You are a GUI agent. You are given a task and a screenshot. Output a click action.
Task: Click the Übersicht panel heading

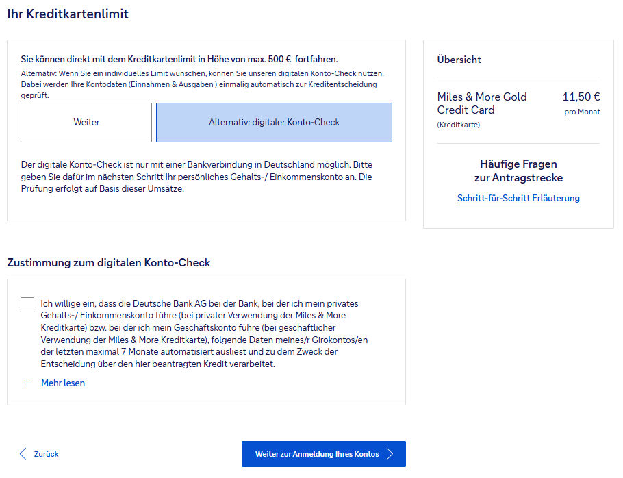tap(459, 60)
